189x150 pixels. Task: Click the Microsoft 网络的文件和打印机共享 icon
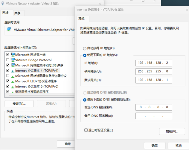click(x=13, y=65)
